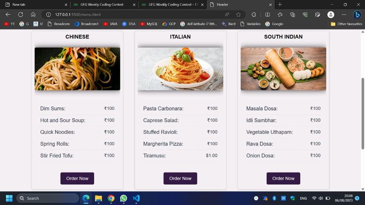The height and width of the screenshot is (205, 365).
Task: Click the Chinese noodles image
Action: pos(77,69)
